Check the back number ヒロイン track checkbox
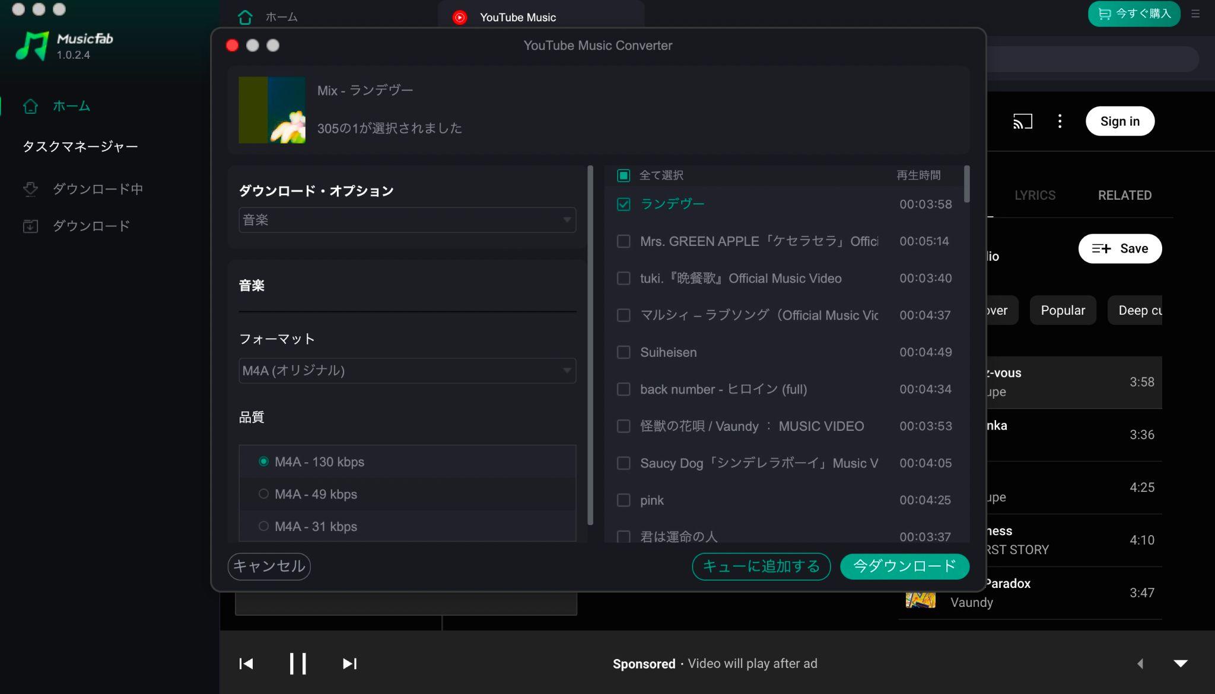The height and width of the screenshot is (694, 1215). pyautogui.click(x=623, y=389)
